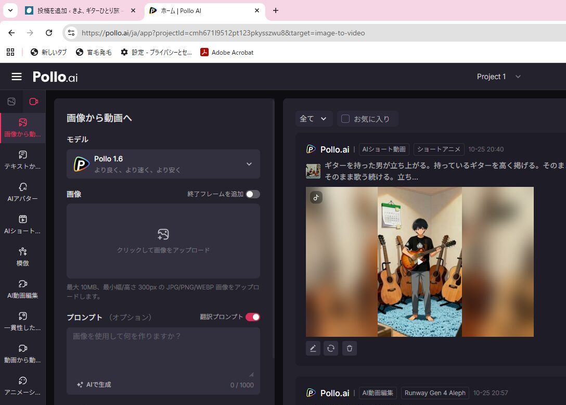Select the video mode camera icon

click(34, 102)
